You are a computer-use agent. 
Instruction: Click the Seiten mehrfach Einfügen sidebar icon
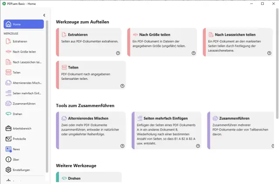8,93
